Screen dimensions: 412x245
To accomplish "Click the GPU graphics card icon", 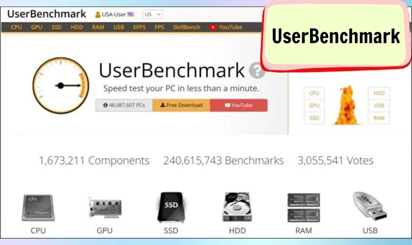I will pyautogui.click(x=105, y=207).
